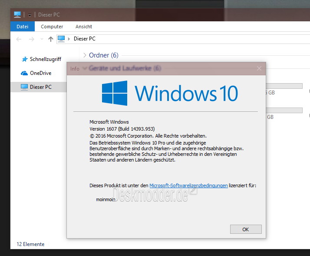
Task: Expand the address bar path chevron
Action: click(x=69, y=39)
